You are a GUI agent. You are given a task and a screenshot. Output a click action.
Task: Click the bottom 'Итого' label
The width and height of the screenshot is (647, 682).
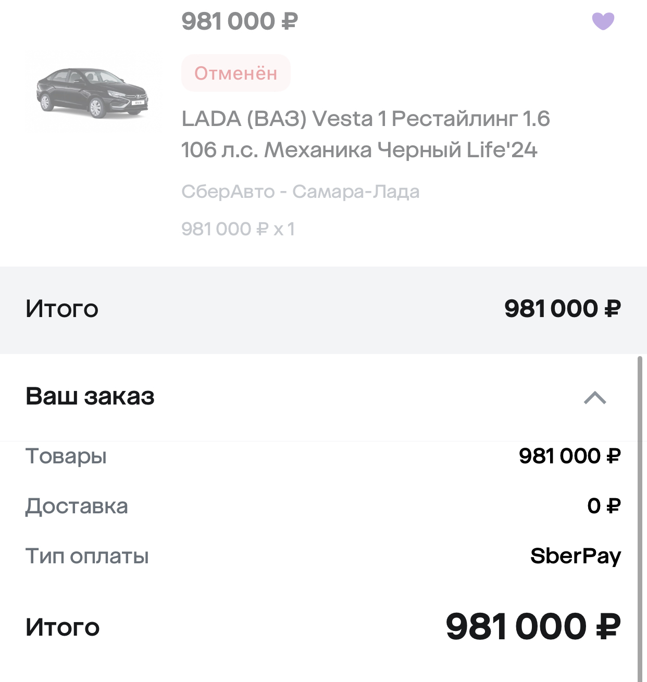click(x=63, y=627)
